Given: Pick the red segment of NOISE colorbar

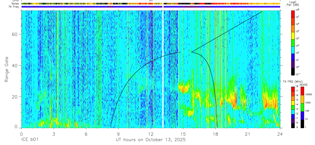Looking at the screenshot, I should point(302,91).
